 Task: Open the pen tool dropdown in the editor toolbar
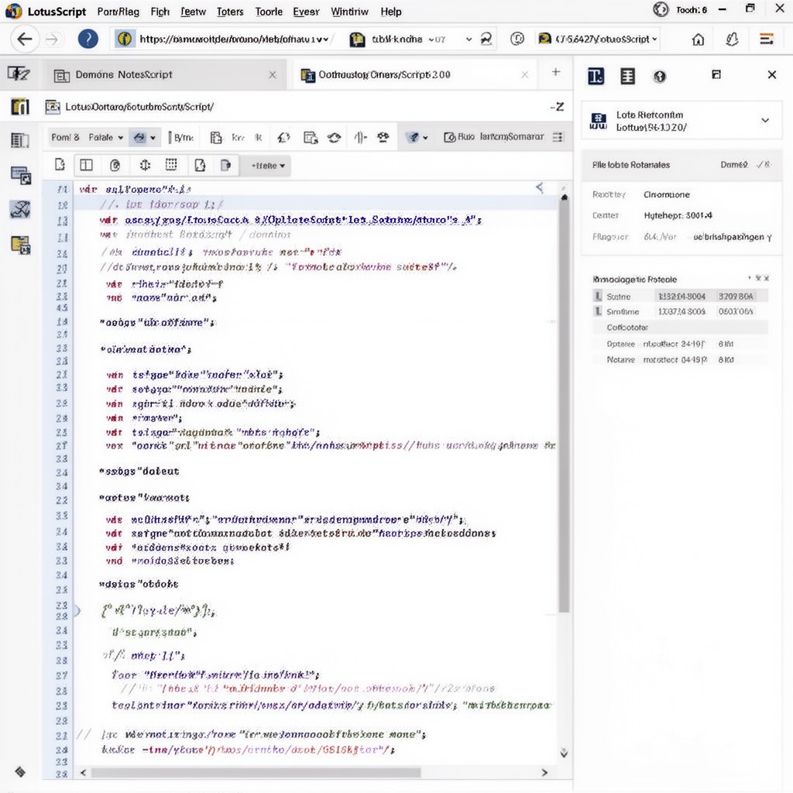(x=417, y=137)
